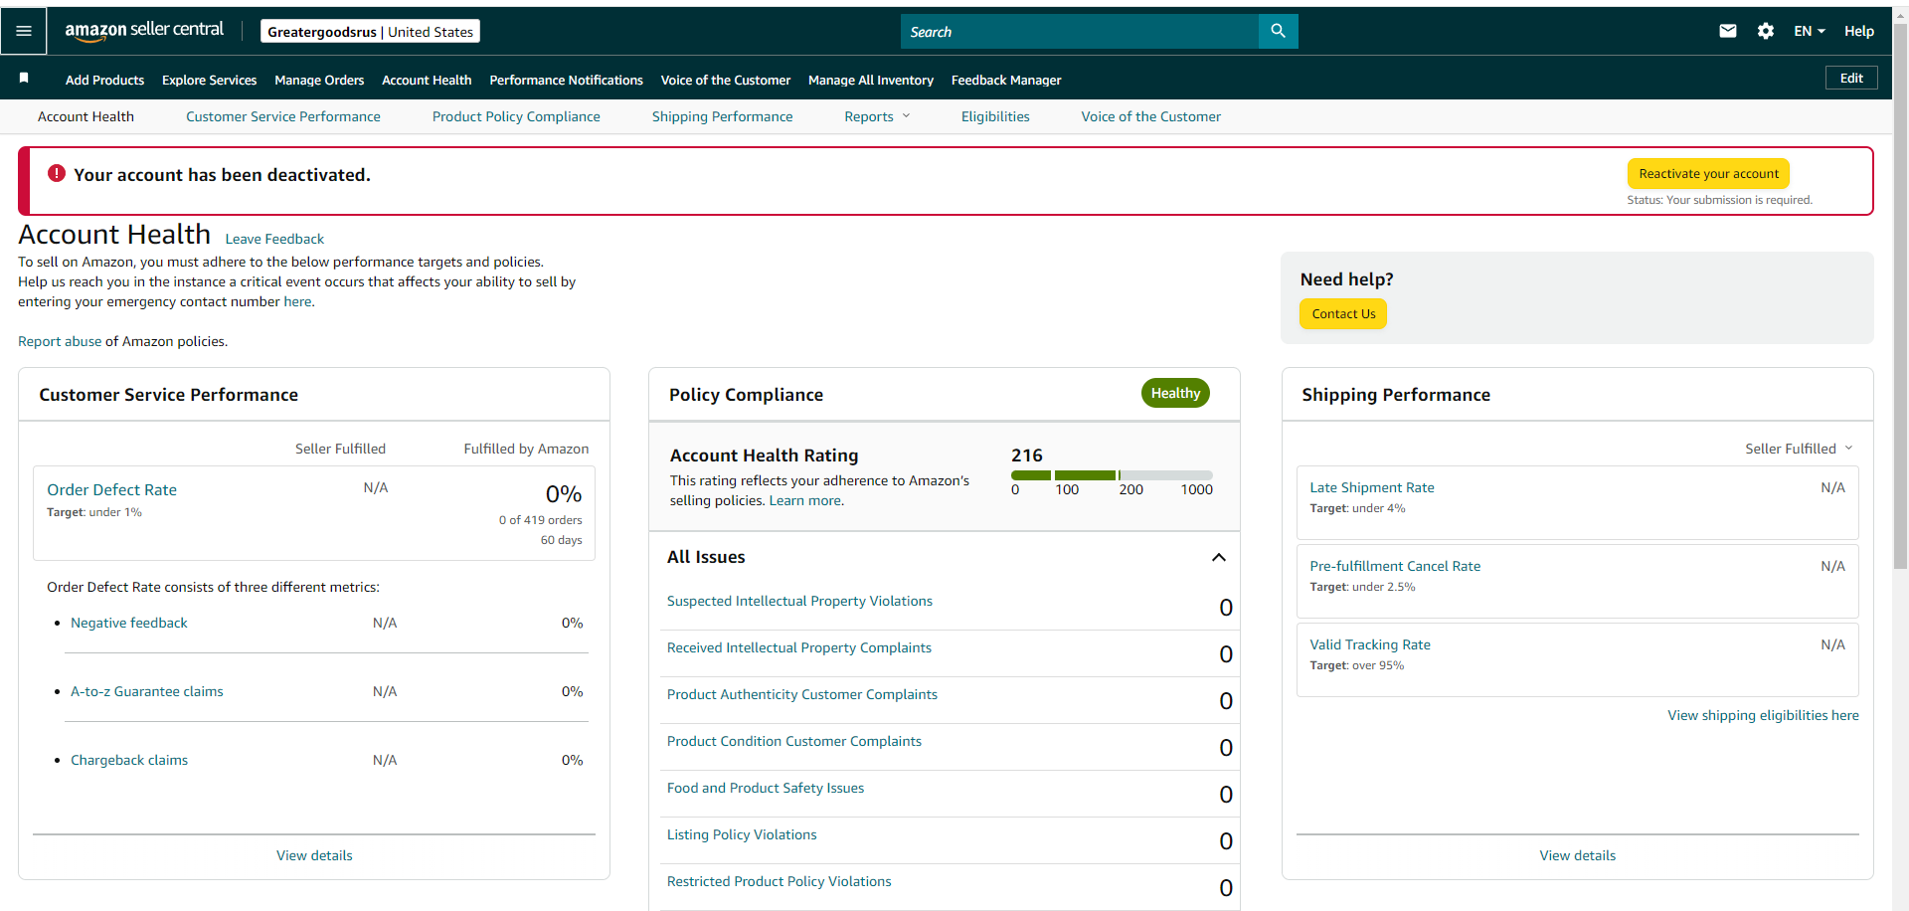Click the Account Health Rating progress bar
This screenshot has width=1909, height=911.
coord(1112,475)
